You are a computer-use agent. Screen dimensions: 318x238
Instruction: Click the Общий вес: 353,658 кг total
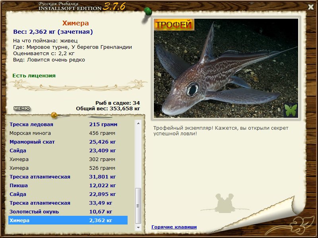point(108,109)
